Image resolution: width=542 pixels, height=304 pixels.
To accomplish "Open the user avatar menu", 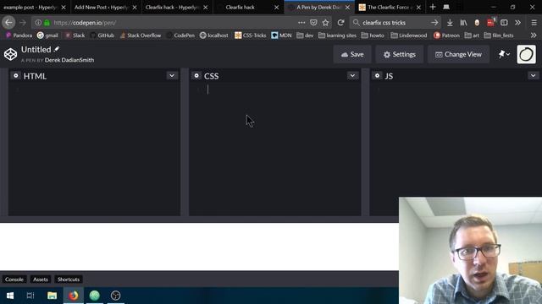I will pos(527,54).
